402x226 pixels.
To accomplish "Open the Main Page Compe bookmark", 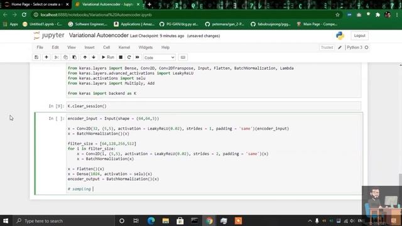I will click(317, 24).
